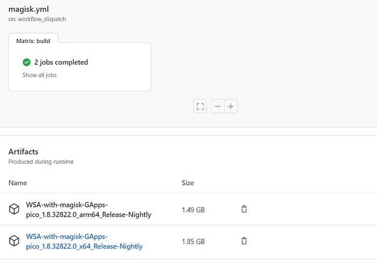Zoom out the workflow graph
377x264 pixels.
(x=218, y=107)
